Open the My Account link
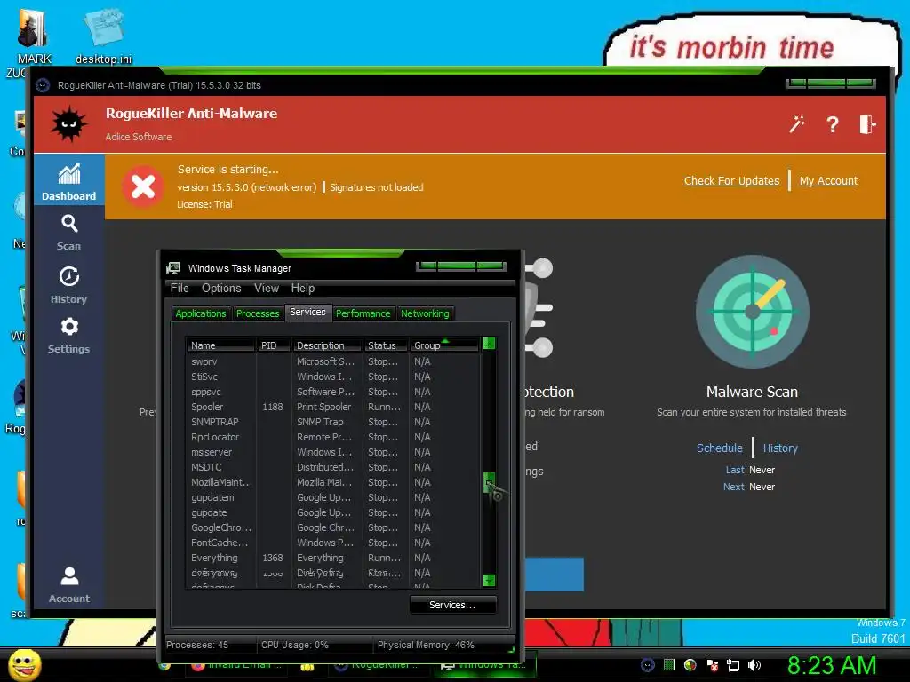Image resolution: width=910 pixels, height=682 pixels. [x=828, y=180]
